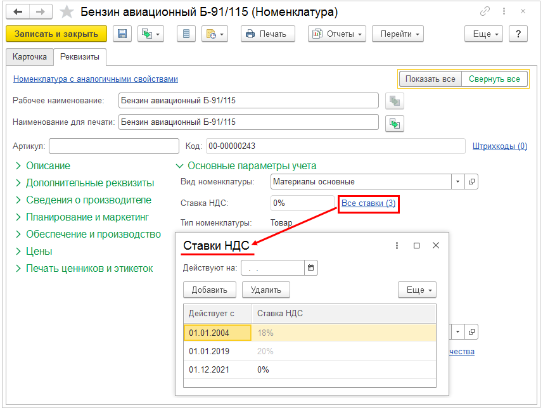Maximize the Ставки НДС dialog
543x410 pixels.
pyautogui.click(x=417, y=245)
